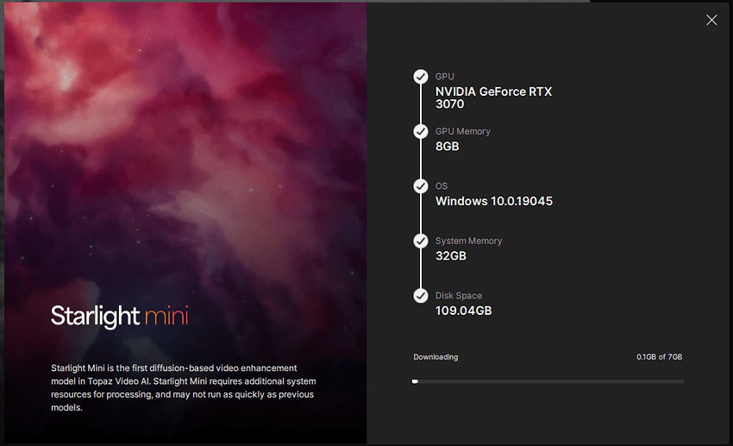The image size is (733, 446).
Task: Click the GPU requirement checkmark icon
Action: point(421,77)
